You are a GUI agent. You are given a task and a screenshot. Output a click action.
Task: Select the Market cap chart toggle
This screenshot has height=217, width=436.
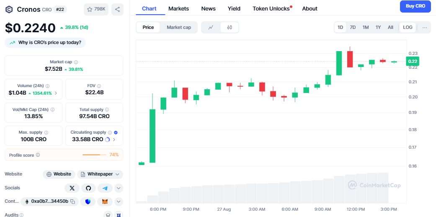[x=179, y=27]
